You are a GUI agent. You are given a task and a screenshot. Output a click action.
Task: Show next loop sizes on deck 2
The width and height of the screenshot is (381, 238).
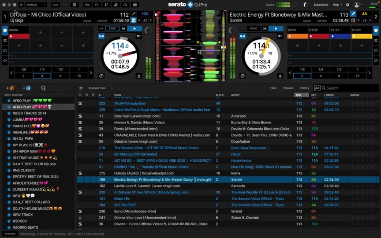370,73
